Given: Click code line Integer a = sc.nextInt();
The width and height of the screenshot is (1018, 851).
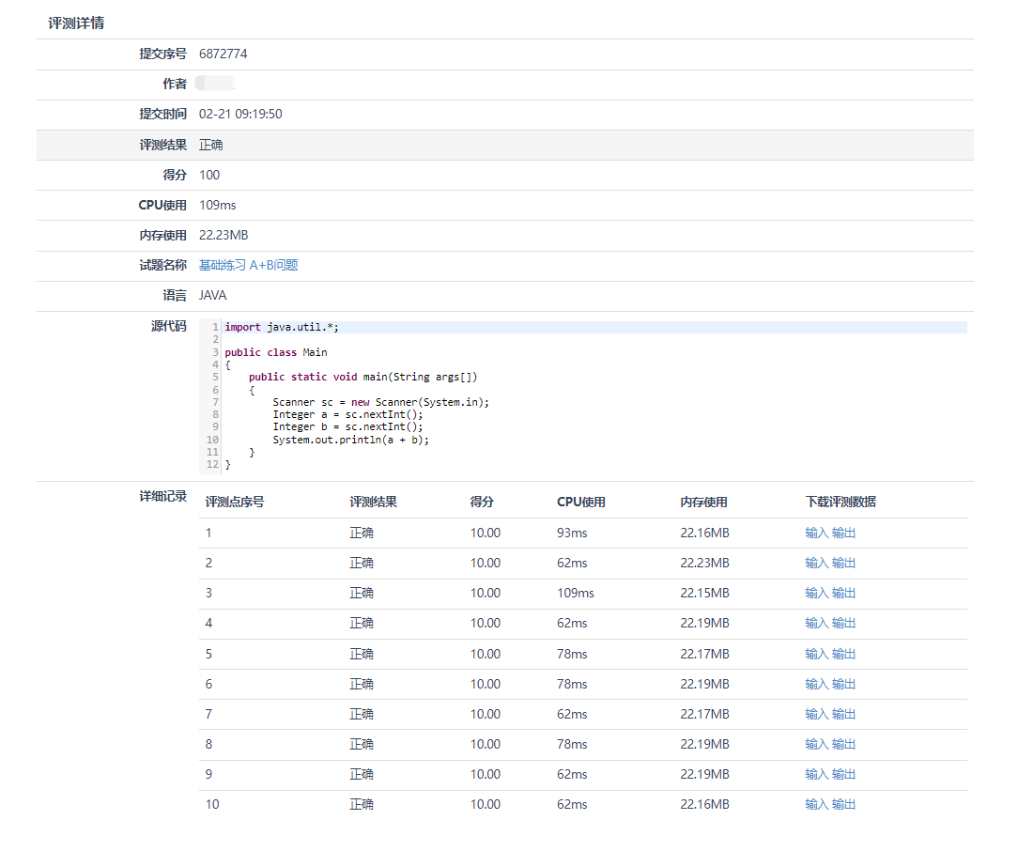Looking at the screenshot, I should 347,415.
